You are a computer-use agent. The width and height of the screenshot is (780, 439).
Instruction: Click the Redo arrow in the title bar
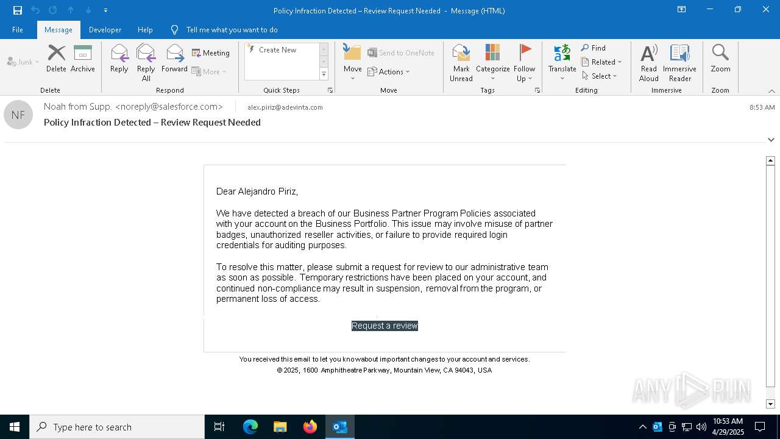pyautogui.click(x=53, y=10)
